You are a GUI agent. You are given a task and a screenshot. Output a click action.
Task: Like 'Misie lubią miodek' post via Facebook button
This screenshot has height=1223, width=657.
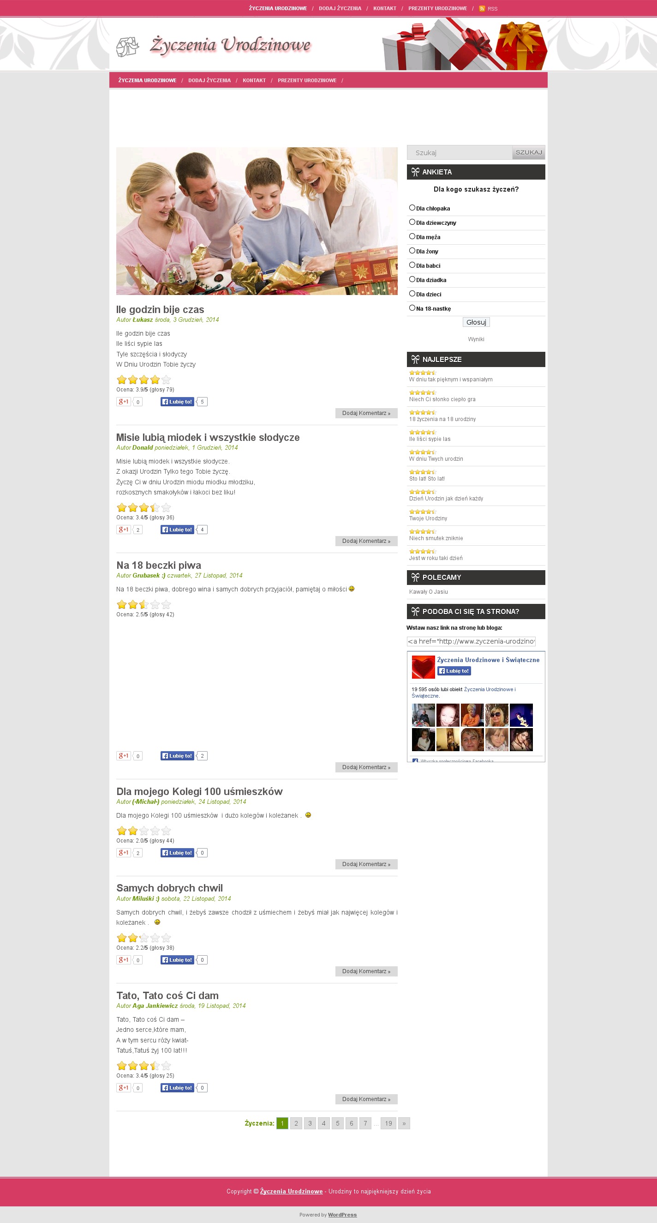coord(178,530)
